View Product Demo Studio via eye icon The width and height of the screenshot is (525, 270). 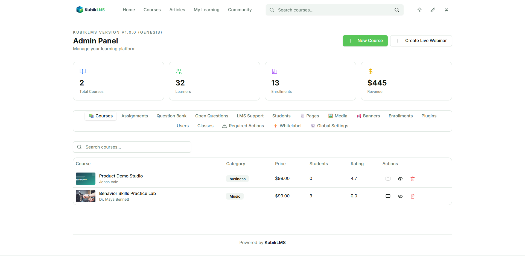[400, 179]
